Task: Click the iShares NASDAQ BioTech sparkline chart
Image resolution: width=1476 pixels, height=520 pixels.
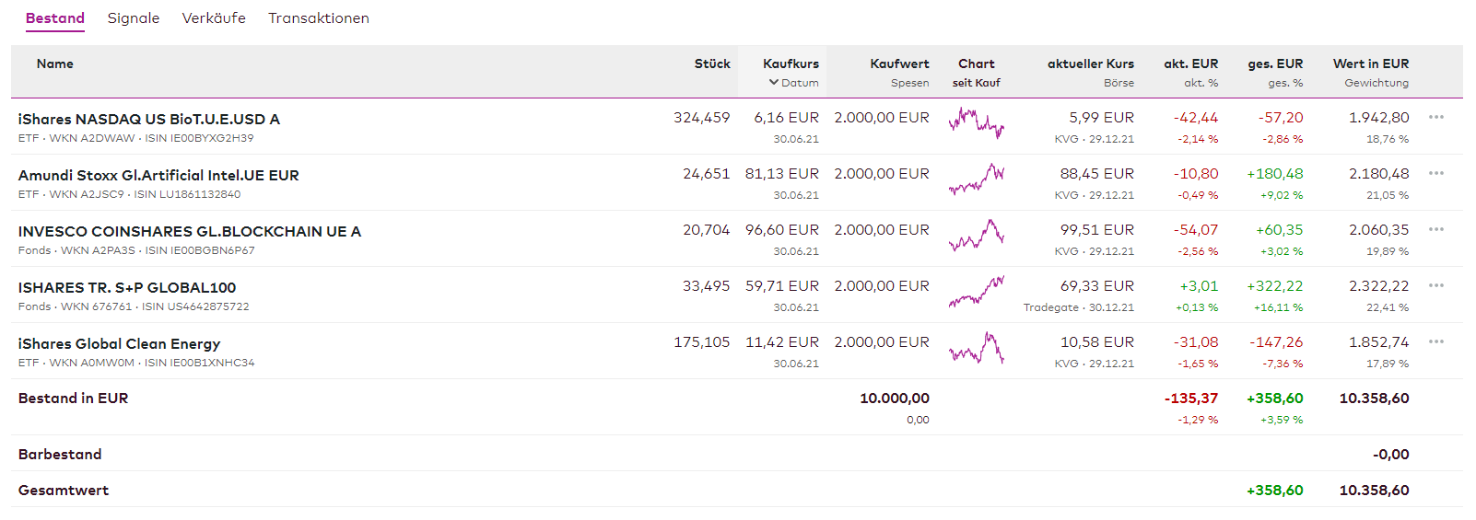Action: (x=976, y=122)
